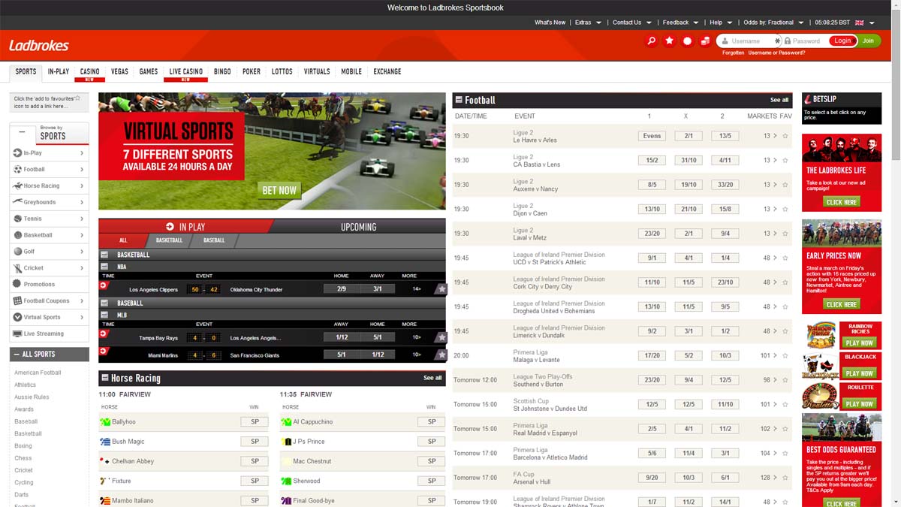Bet Evens on Le Havre to win
Screen dimensions: 901x507
pos(652,136)
